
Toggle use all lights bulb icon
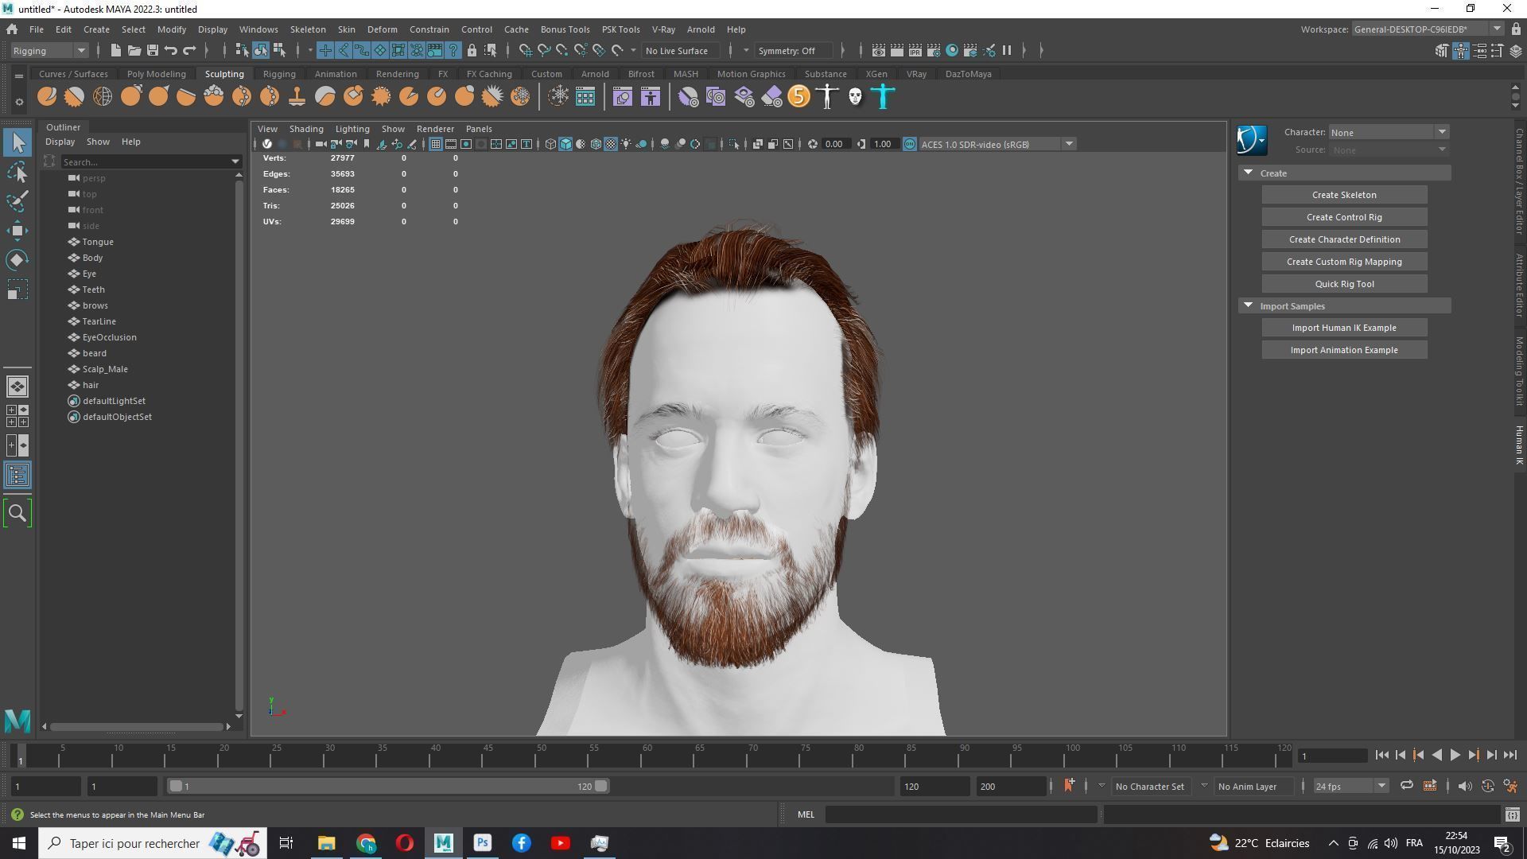(627, 144)
